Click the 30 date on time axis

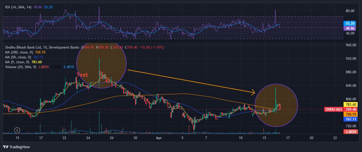coord(135,138)
